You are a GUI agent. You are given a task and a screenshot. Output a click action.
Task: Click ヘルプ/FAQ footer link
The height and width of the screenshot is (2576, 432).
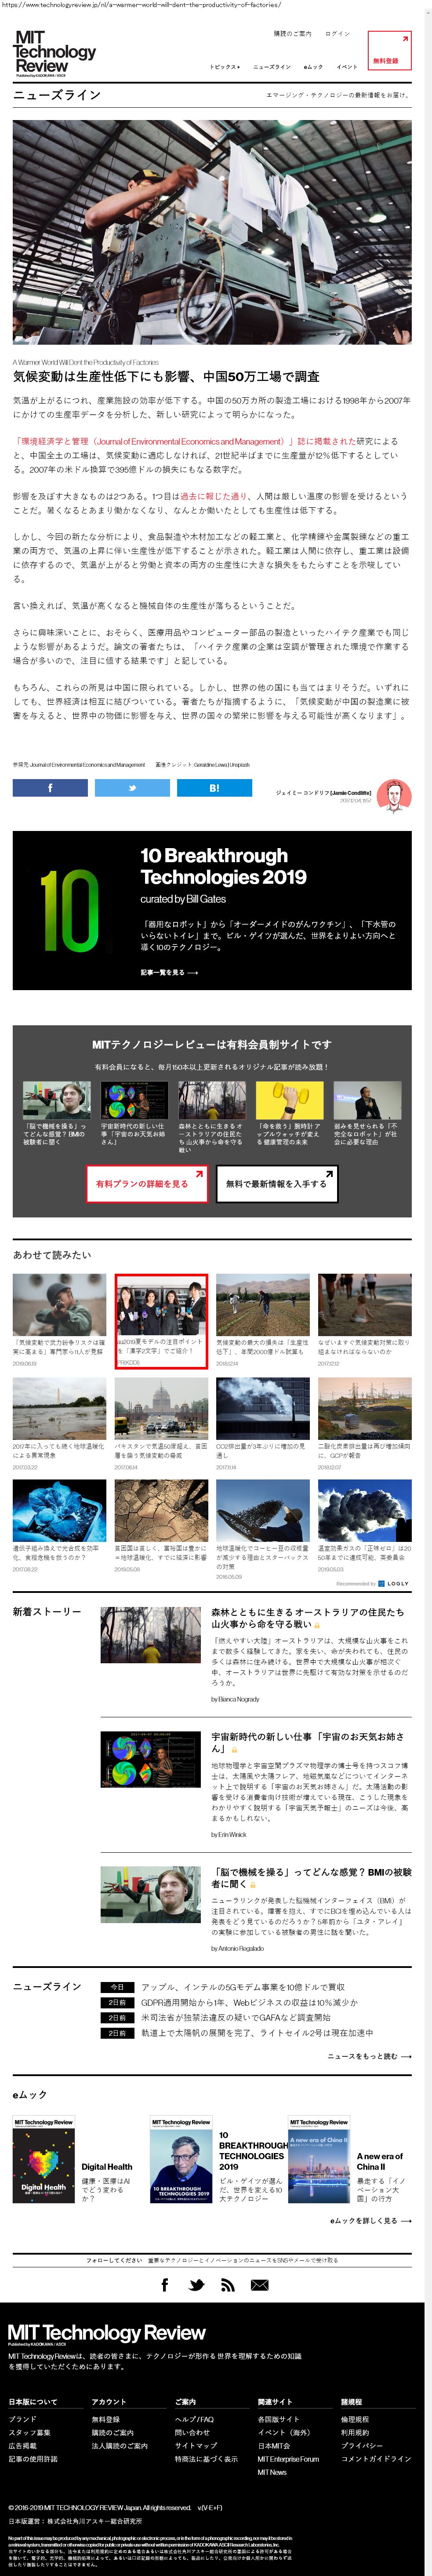pos(194,2419)
